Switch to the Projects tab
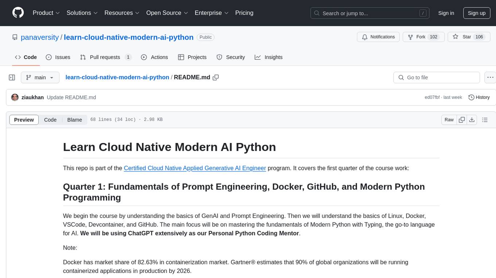Viewport: 496px width, 278px height. point(192,57)
